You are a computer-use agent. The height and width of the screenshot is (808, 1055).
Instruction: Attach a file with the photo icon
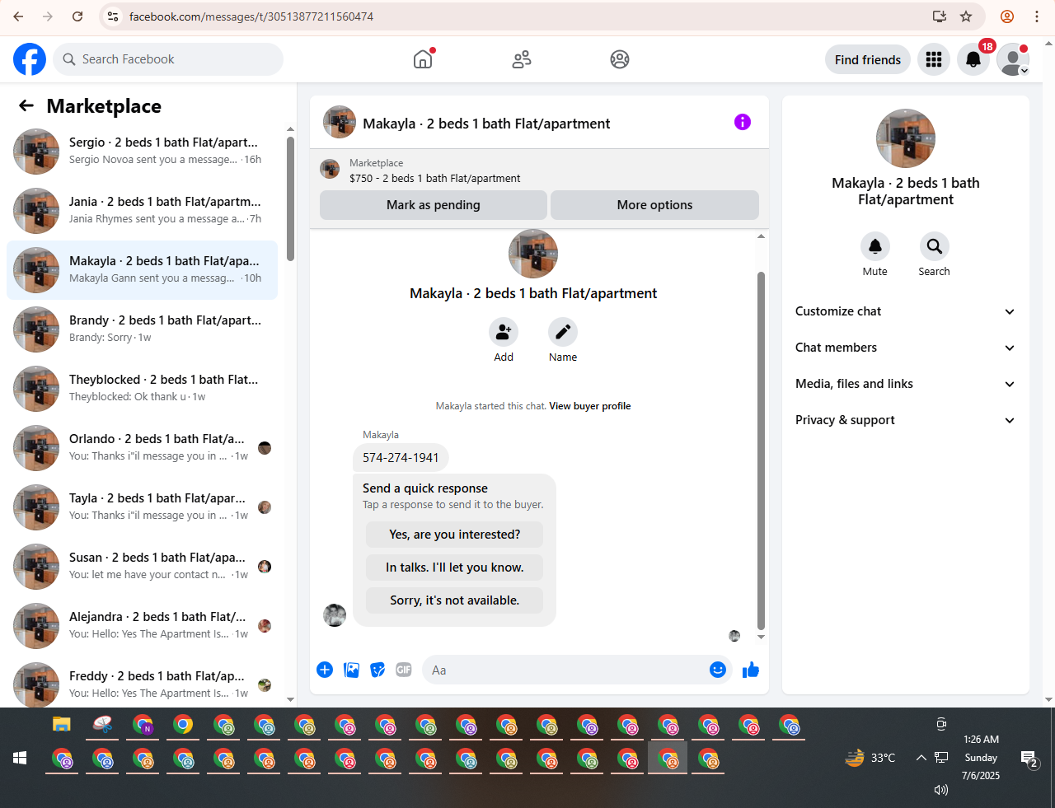(352, 670)
